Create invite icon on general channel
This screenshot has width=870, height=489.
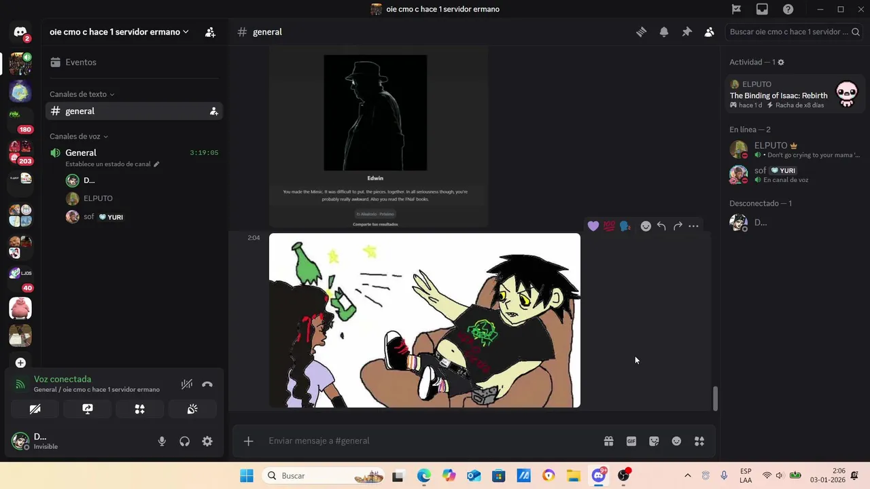pos(213,111)
